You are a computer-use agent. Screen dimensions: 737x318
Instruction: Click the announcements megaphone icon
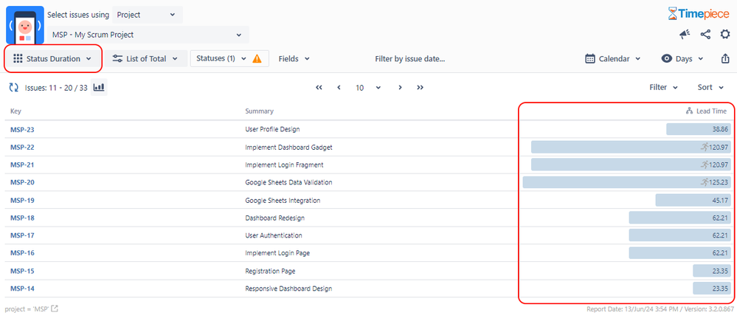pyautogui.click(x=685, y=35)
